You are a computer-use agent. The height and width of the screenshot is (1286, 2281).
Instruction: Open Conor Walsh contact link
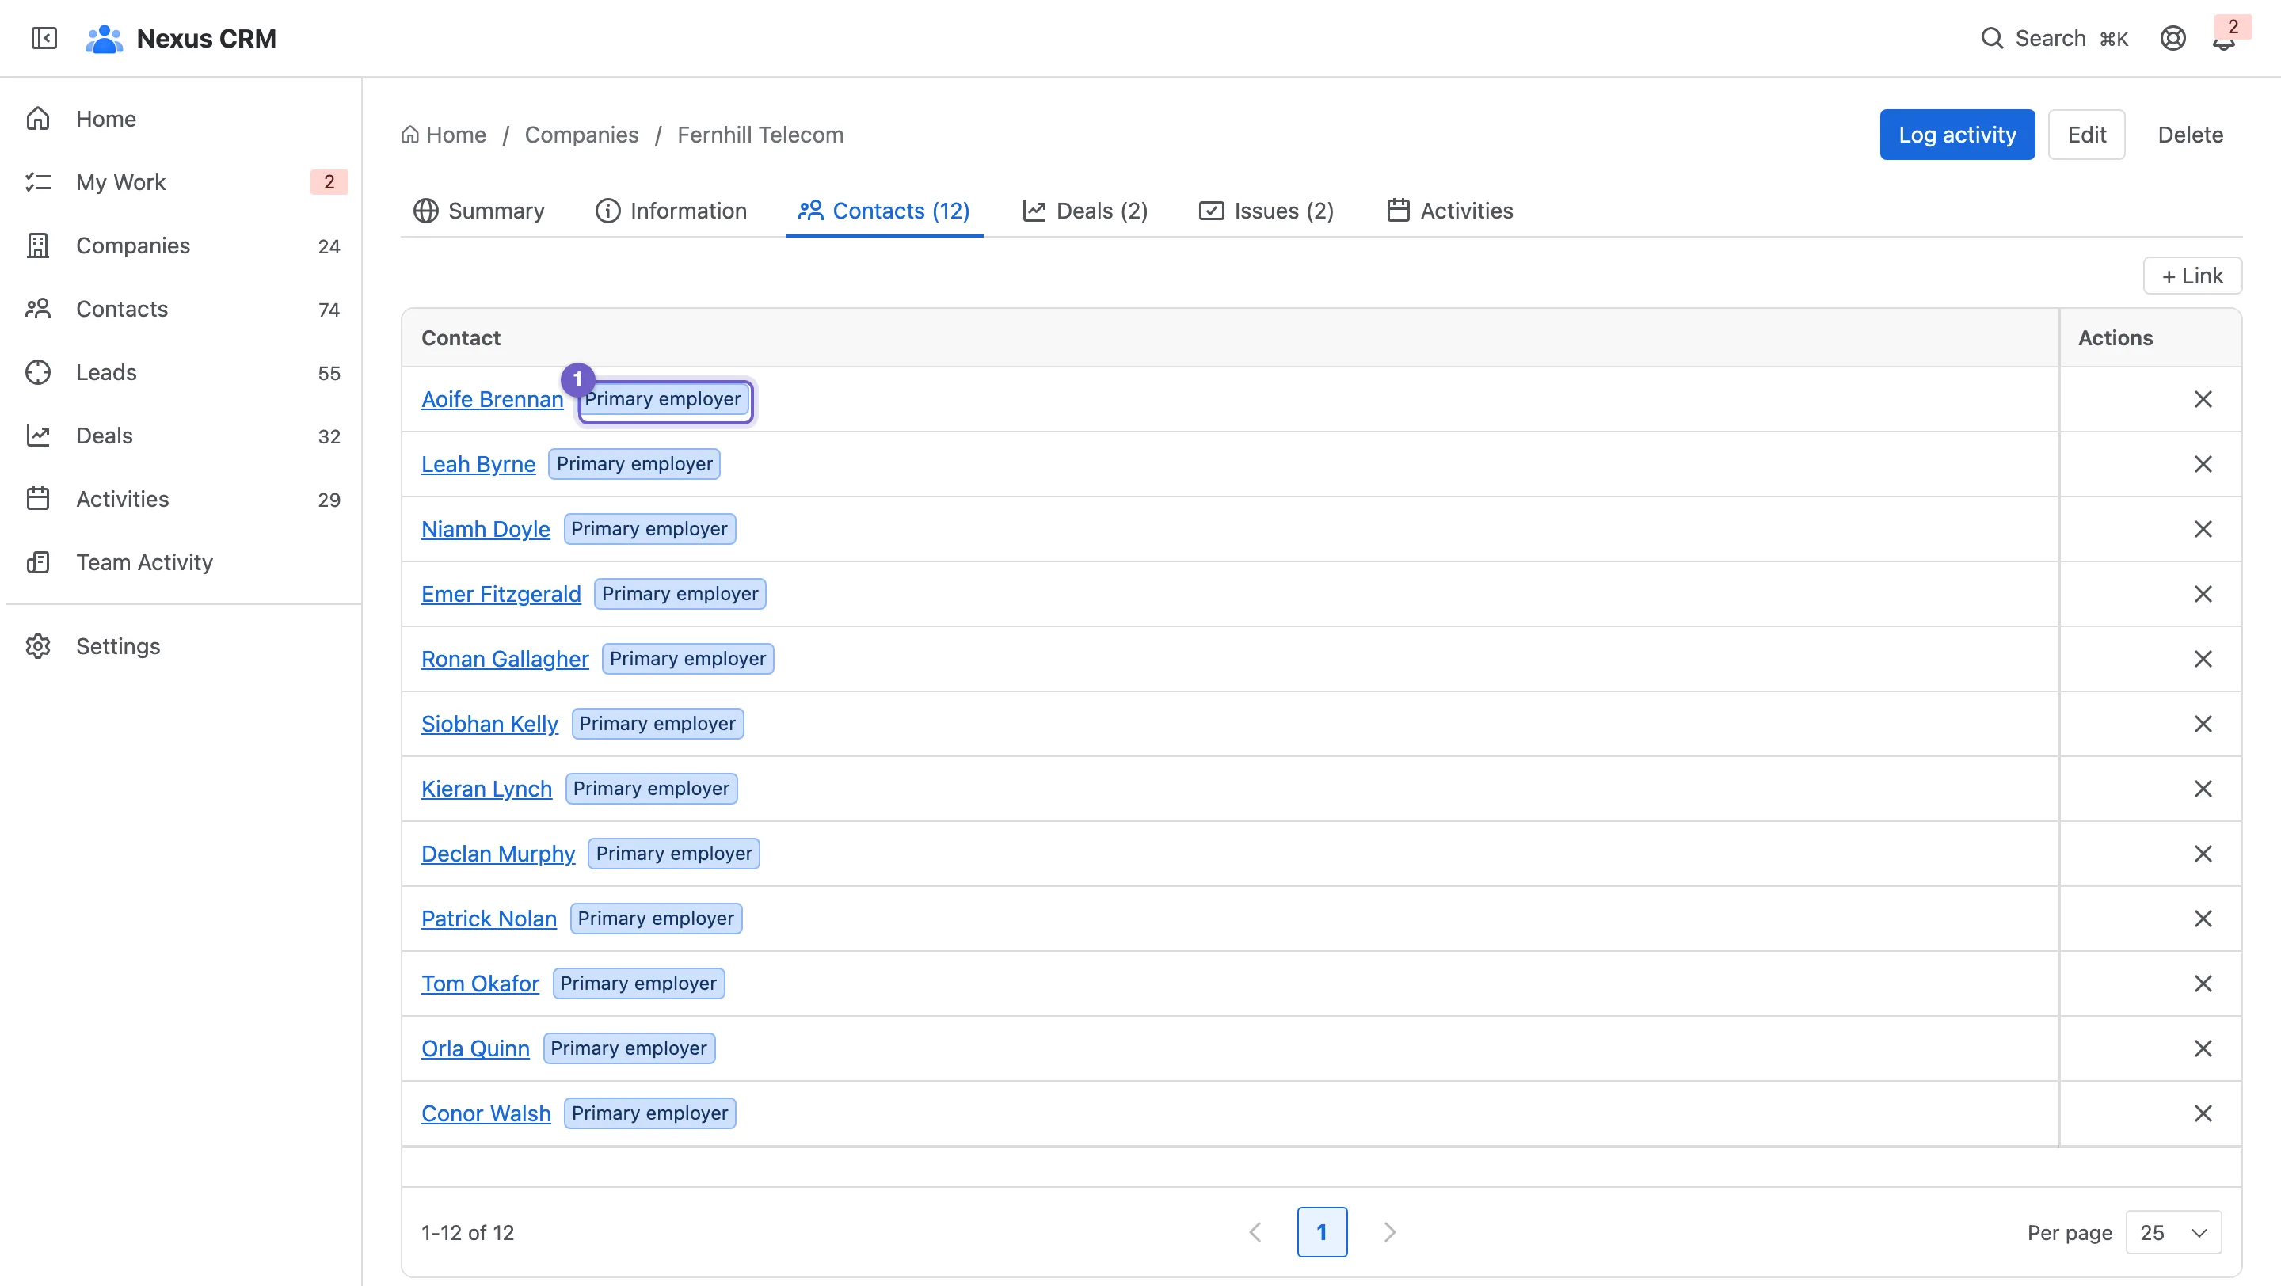[486, 1113]
